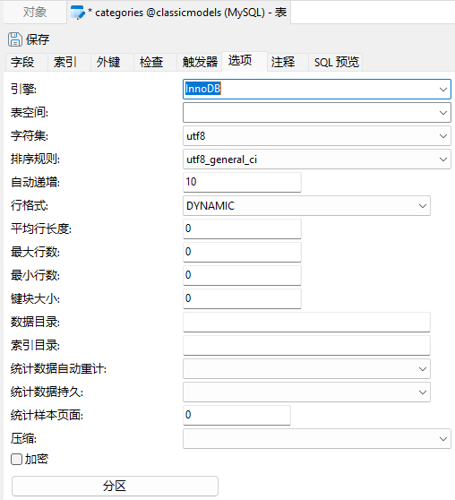Click the save disk icon

tap(15, 39)
